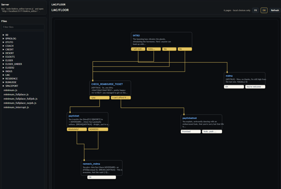Select the EN language toggle

coord(264,10)
